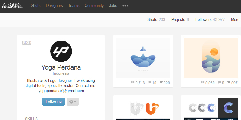Click the Yoga Perdana profile name

point(61,67)
